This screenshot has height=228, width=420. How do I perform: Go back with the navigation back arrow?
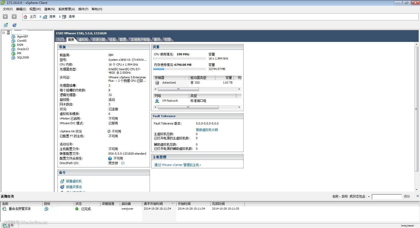tap(5, 17)
